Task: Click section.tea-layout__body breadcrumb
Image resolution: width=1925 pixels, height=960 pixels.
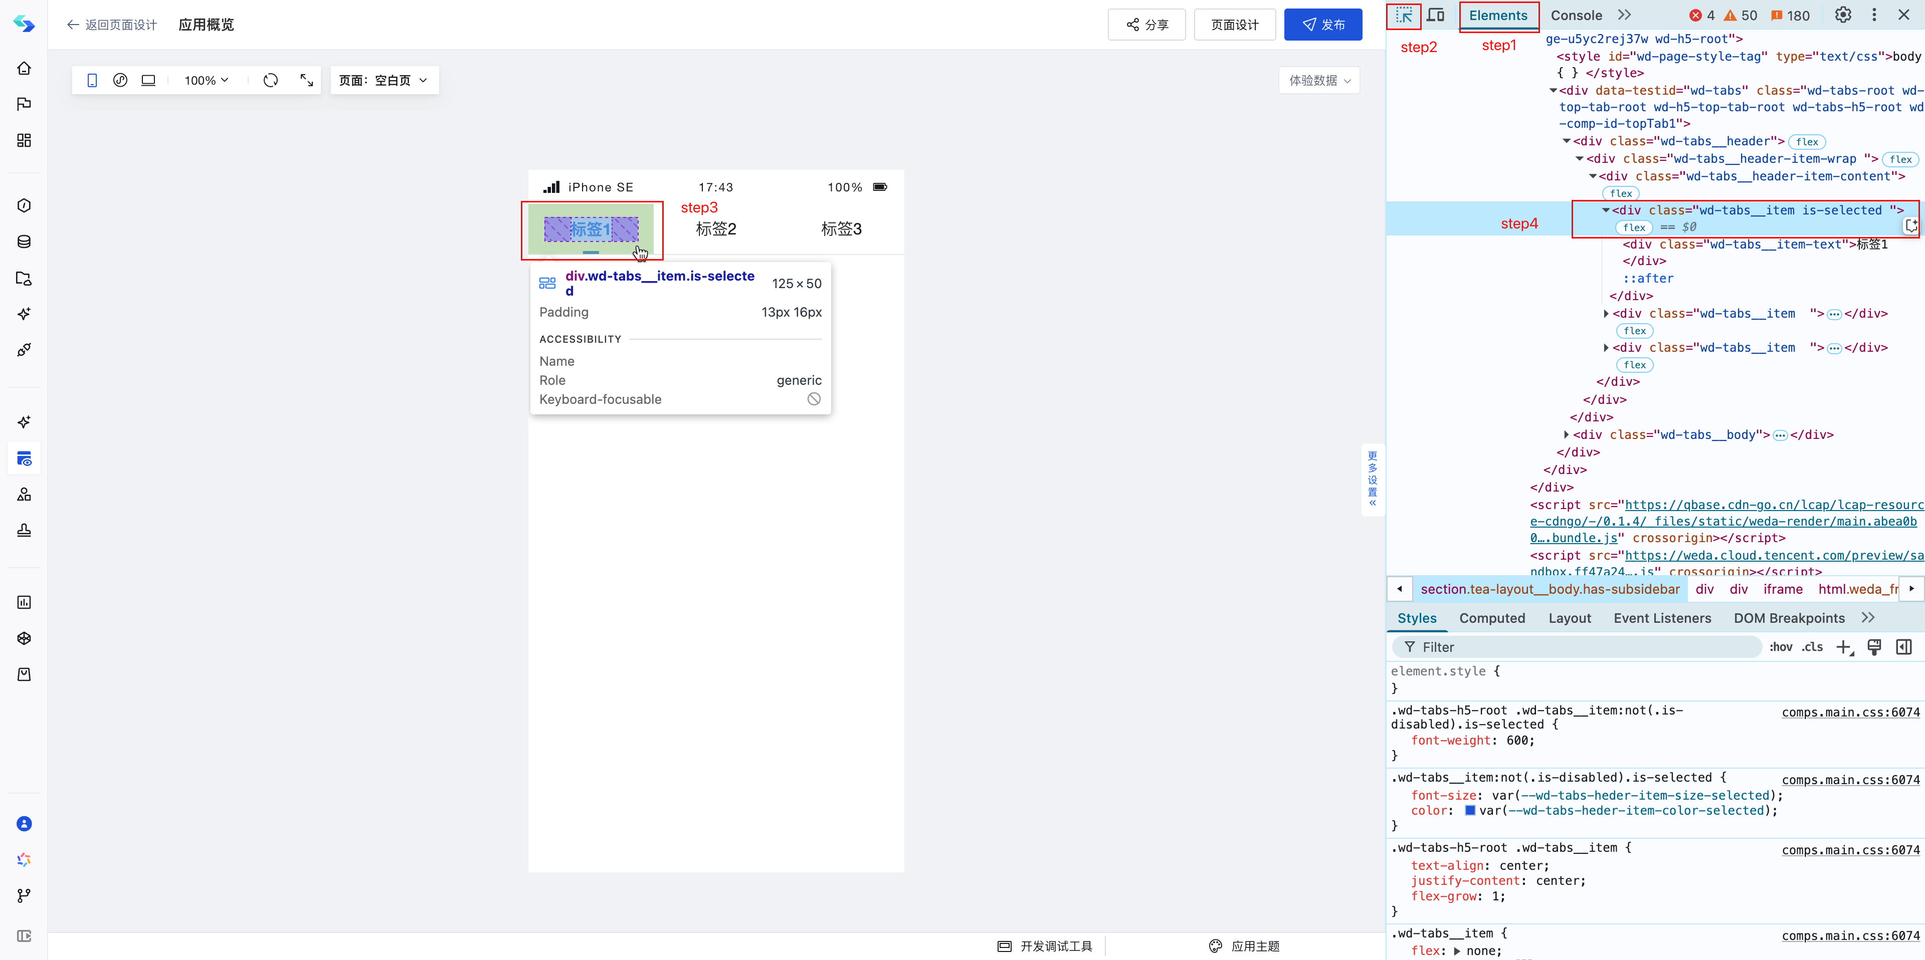Action: [1550, 589]
